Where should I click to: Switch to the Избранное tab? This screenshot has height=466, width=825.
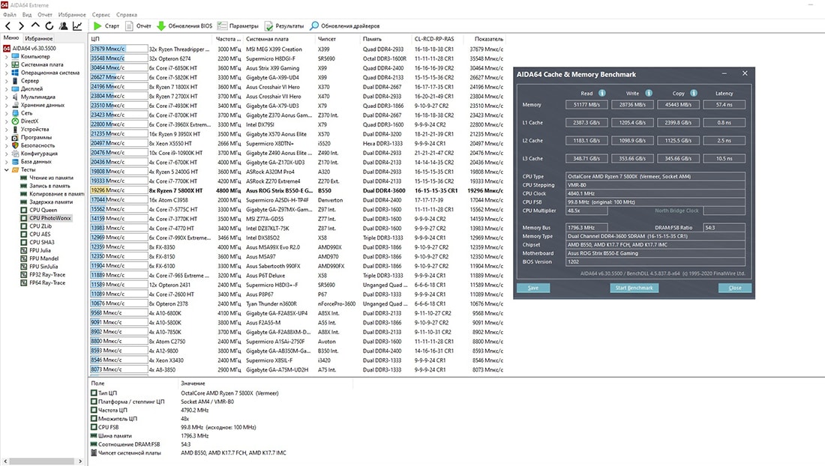[39, 37]
